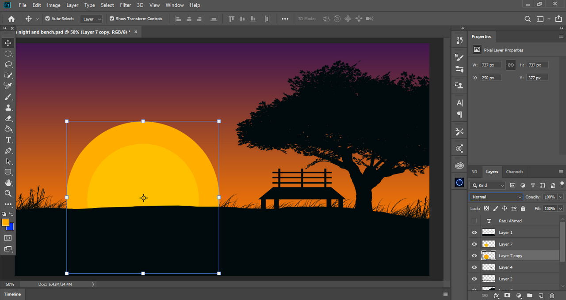This screenshot has width=566, height=300.
Task: Select the Lasso tool
Action: [x=8, y=64]
